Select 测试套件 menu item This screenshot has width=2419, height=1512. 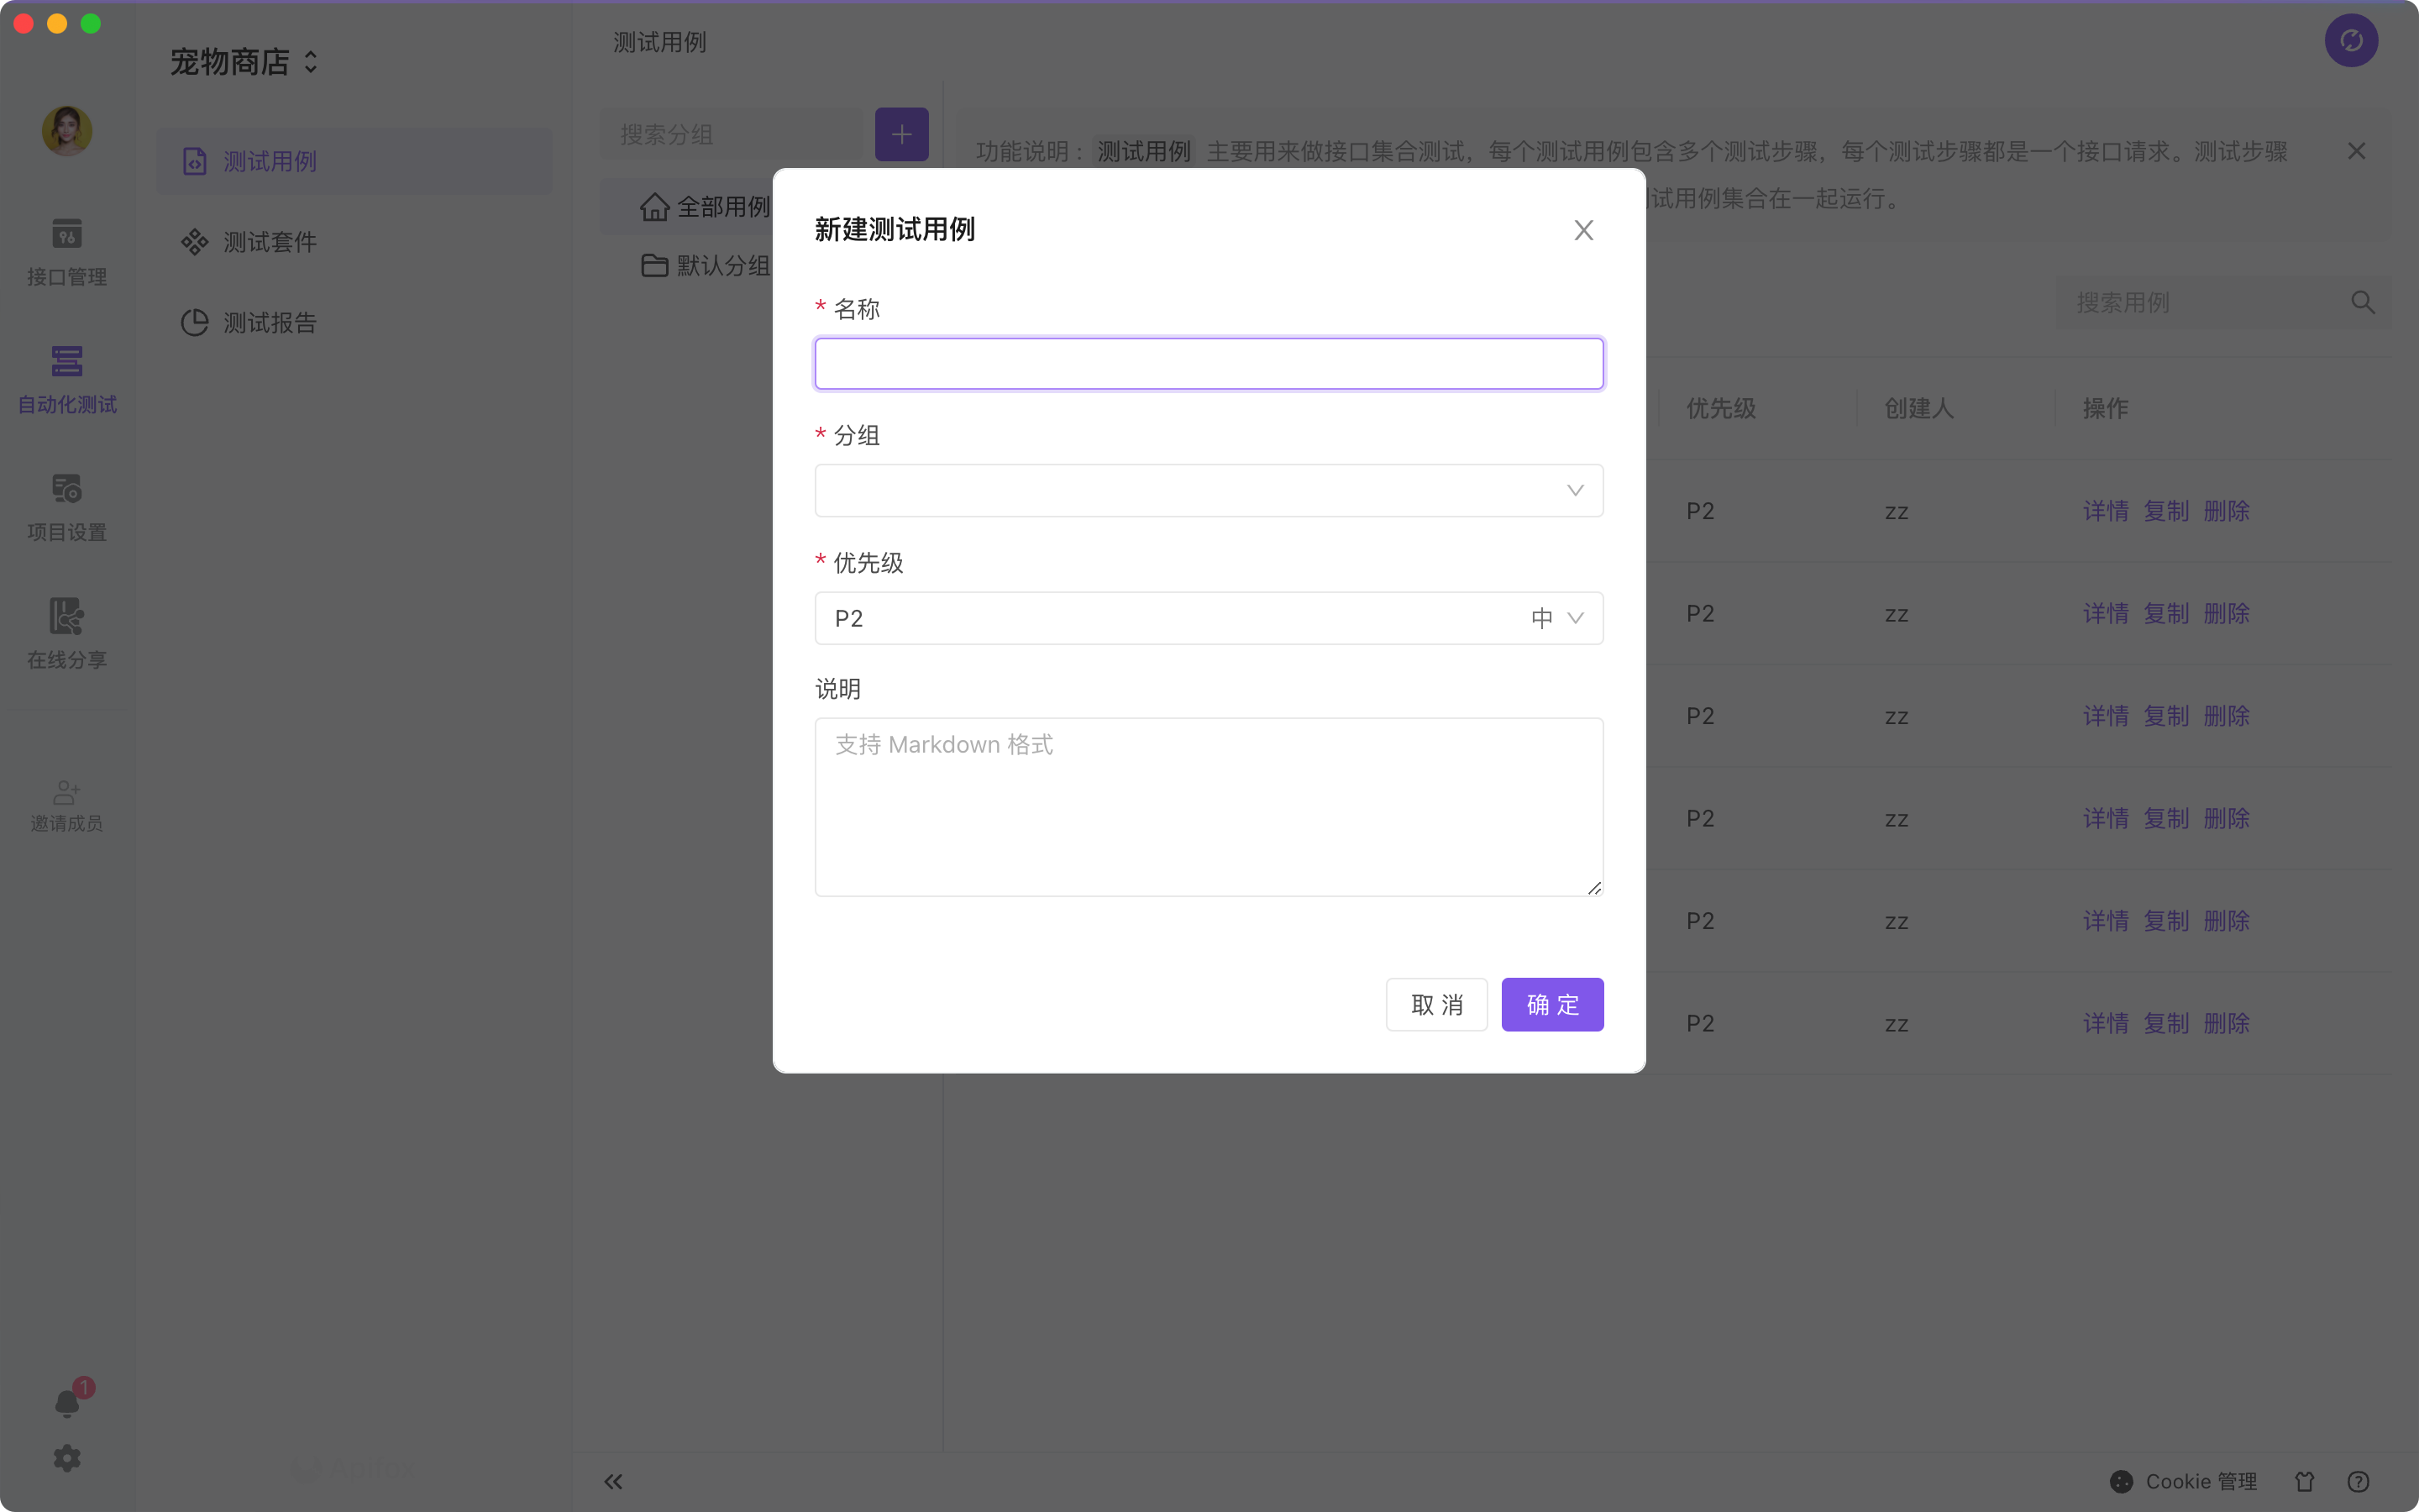coord(269,242)
